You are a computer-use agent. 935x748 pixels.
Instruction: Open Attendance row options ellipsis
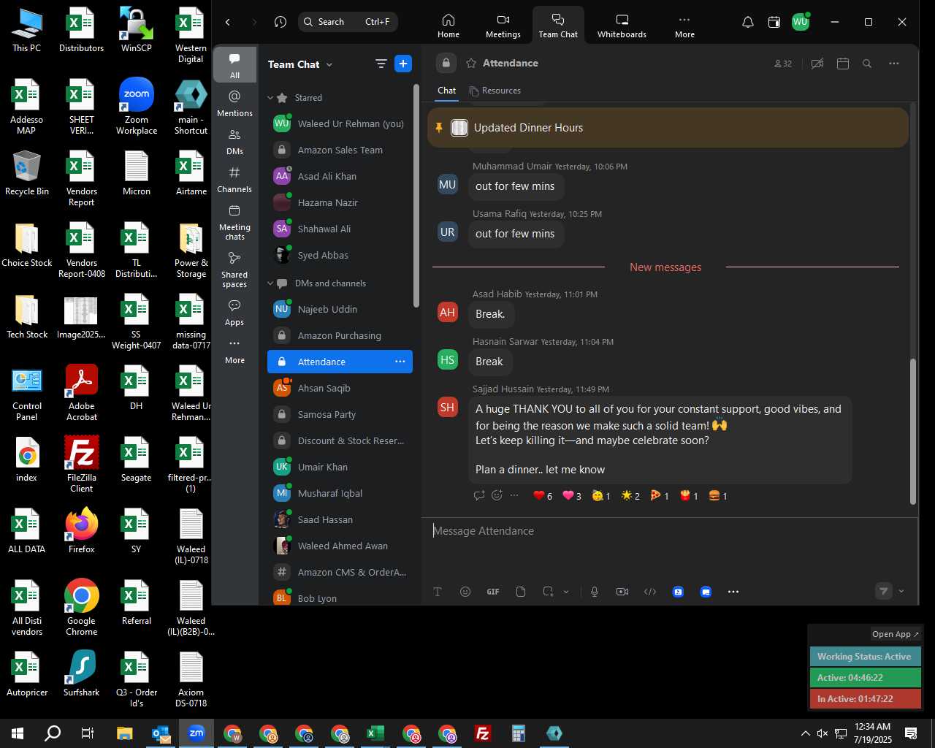click(400, 362)
